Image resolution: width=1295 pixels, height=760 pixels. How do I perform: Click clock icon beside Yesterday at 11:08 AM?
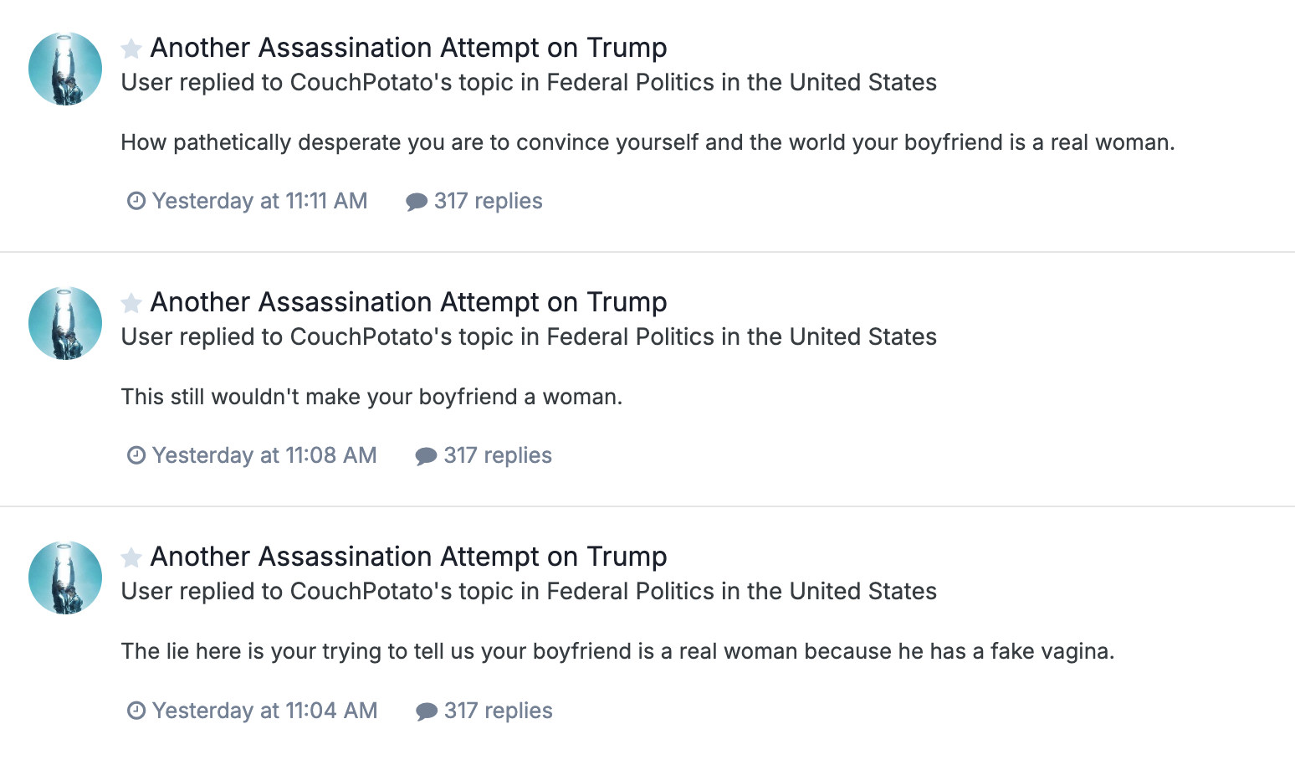[x=136, y=455]
